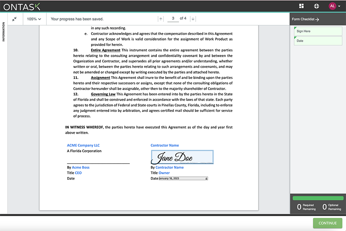Click the page number input showing 3

[173, 18]
